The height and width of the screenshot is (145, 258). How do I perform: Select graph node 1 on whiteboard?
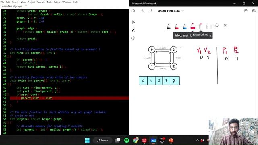tap(152, 66)
